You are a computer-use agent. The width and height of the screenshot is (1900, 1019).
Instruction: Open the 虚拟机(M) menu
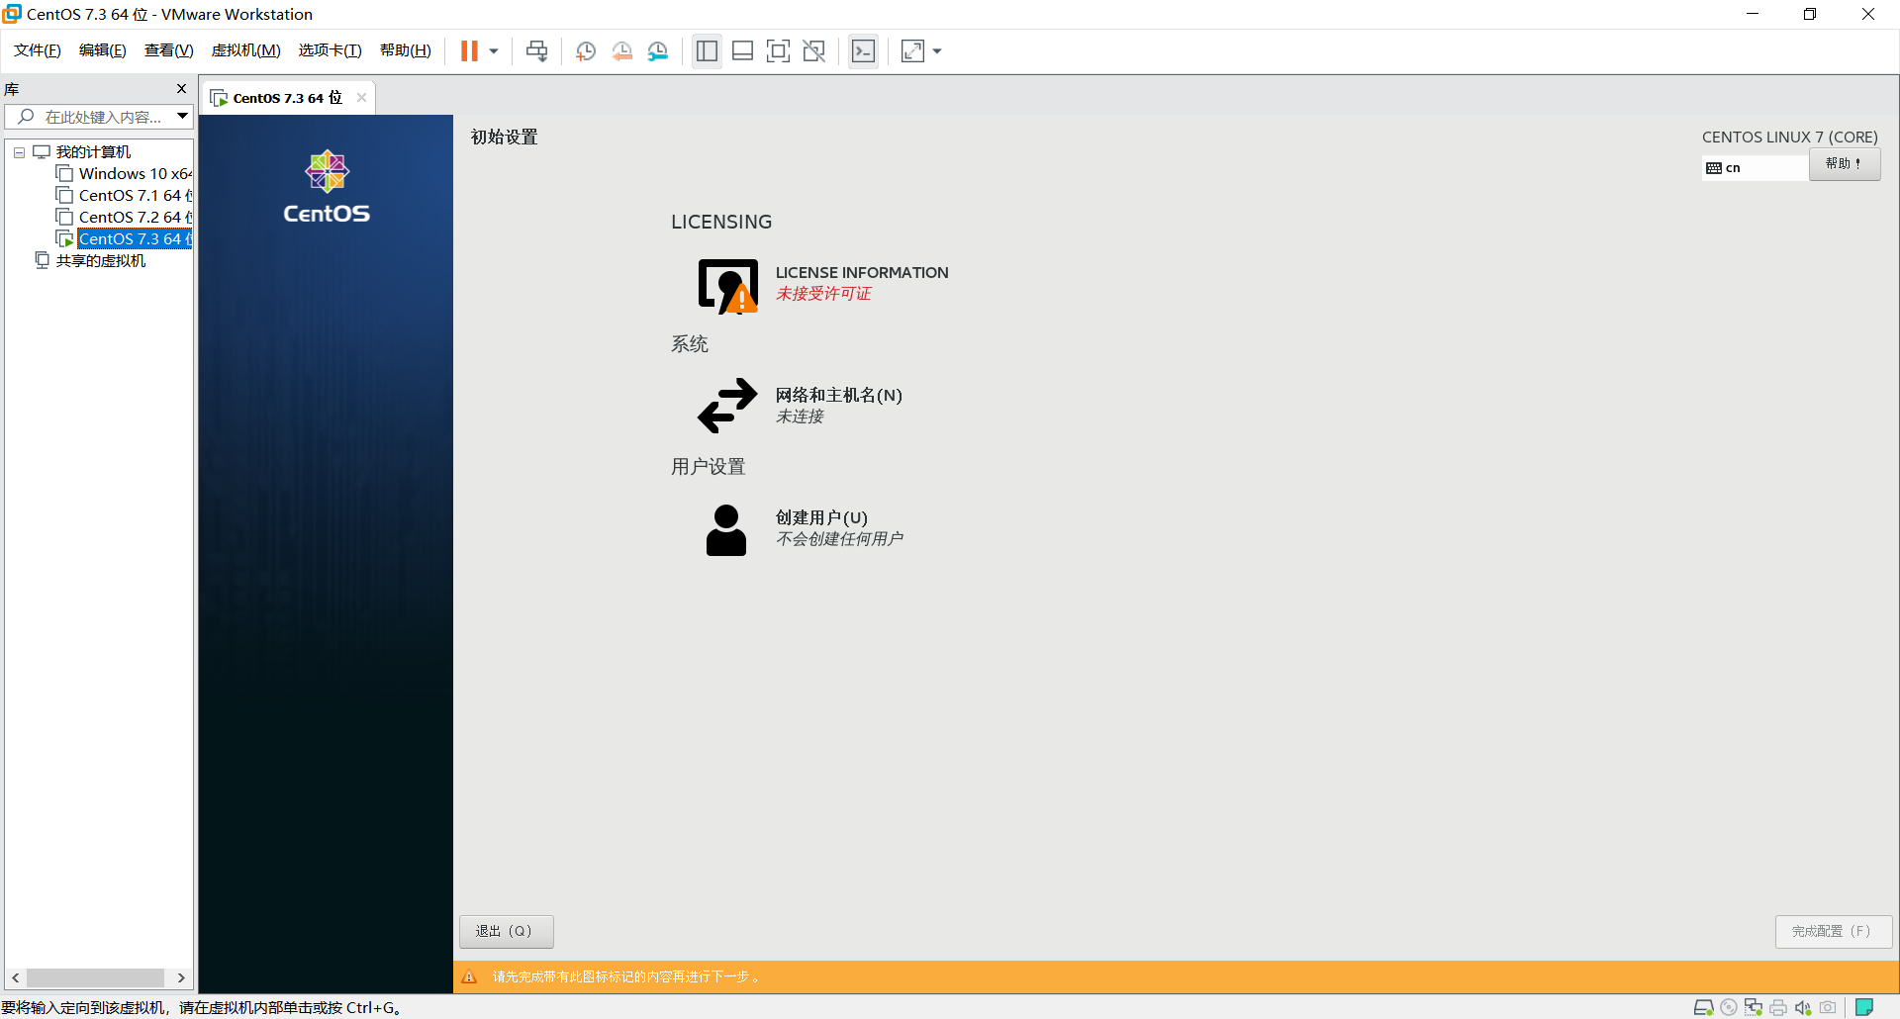click(x=245, y=50)
